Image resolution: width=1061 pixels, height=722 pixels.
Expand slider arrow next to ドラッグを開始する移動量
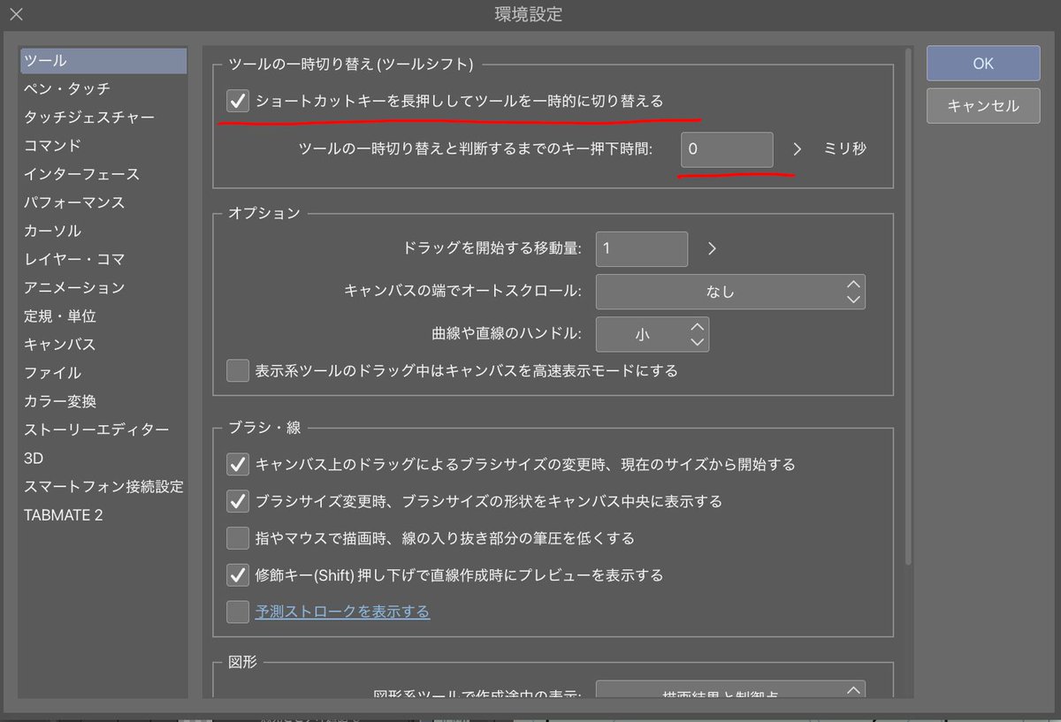coord(712,248)
